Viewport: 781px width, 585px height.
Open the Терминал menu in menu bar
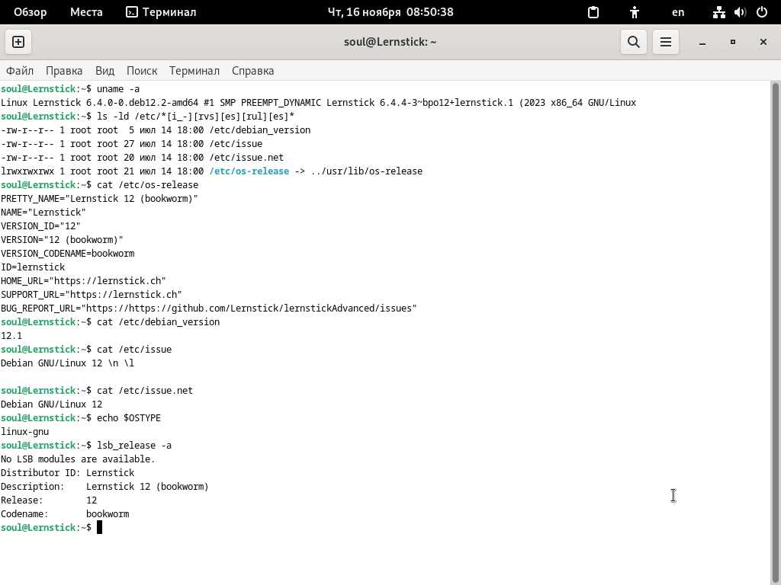click(x=194, y=71)
